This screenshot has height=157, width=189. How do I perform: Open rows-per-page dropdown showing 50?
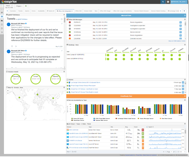click(182, 152)
